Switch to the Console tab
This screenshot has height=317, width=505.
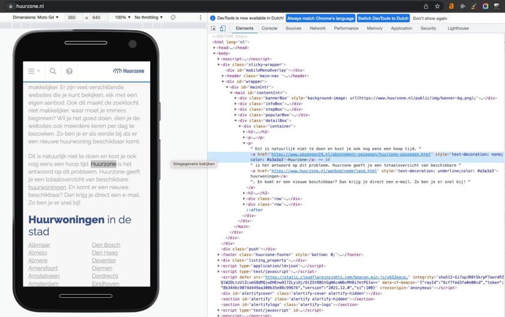pos(269,28)
